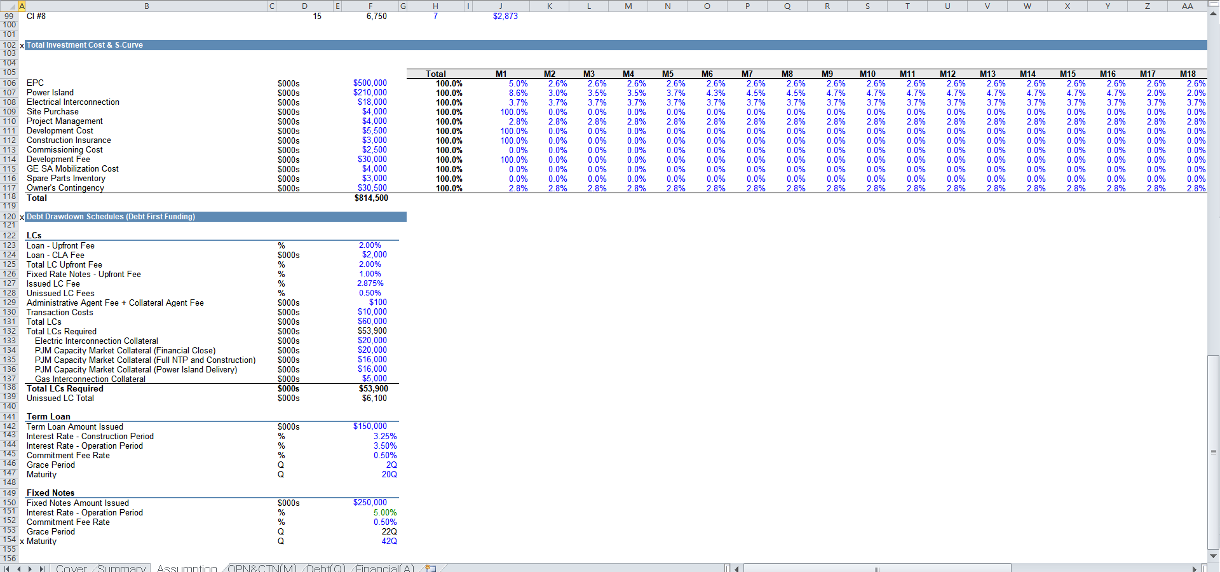Click the Fixed Notes section heading
This screenshot has width=1220, height=572.
50,493
